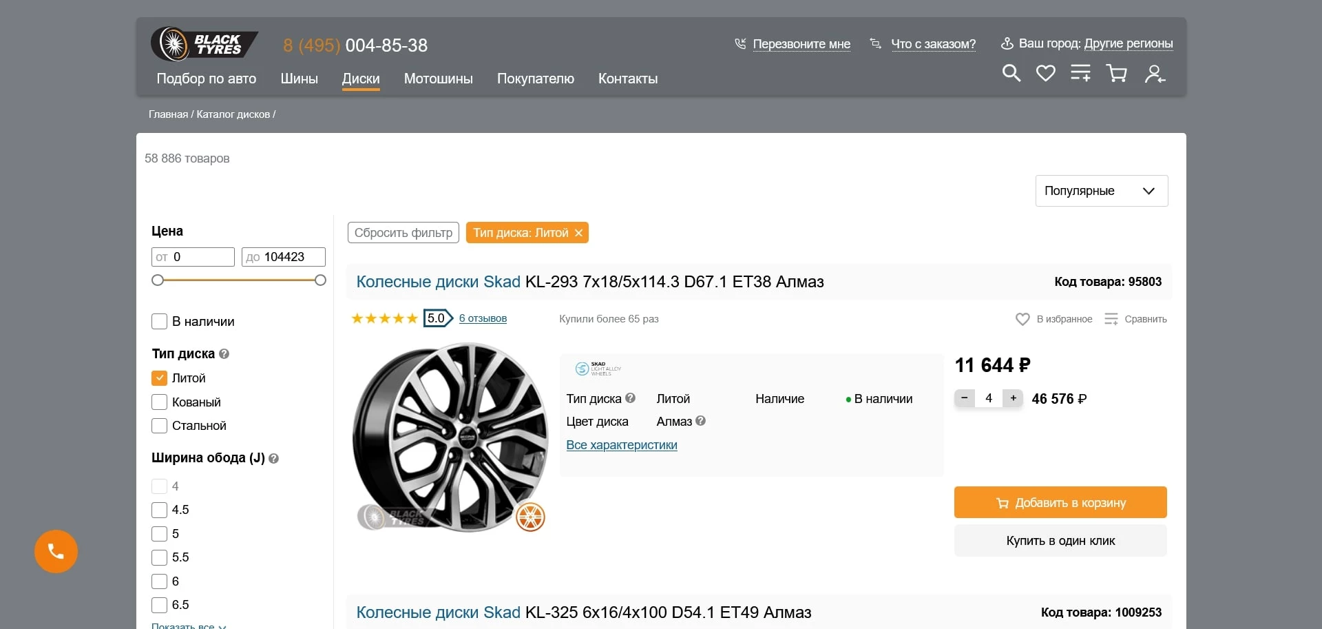Image resolution: width=1322 pixels, height=629 pixels.
Task: Uncheck the Литой disk type filter
Action: (159, 378)
